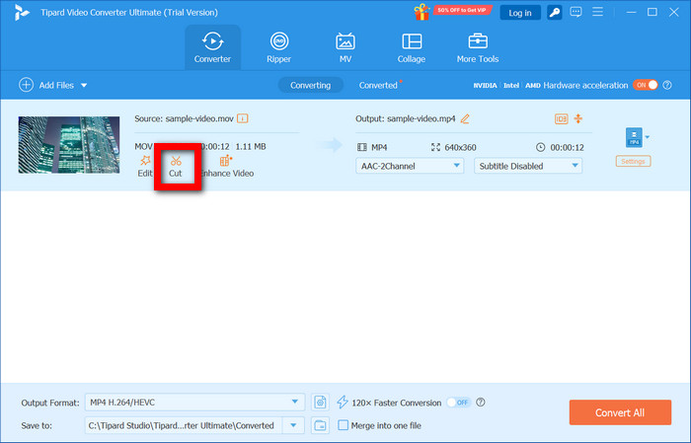Click the registration key icon
The width and height of the screenshot is (691, 443).
tap(556, 13)
